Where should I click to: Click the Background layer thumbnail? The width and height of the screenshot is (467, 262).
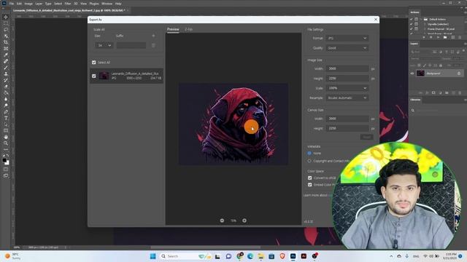(x=420, y=74)
